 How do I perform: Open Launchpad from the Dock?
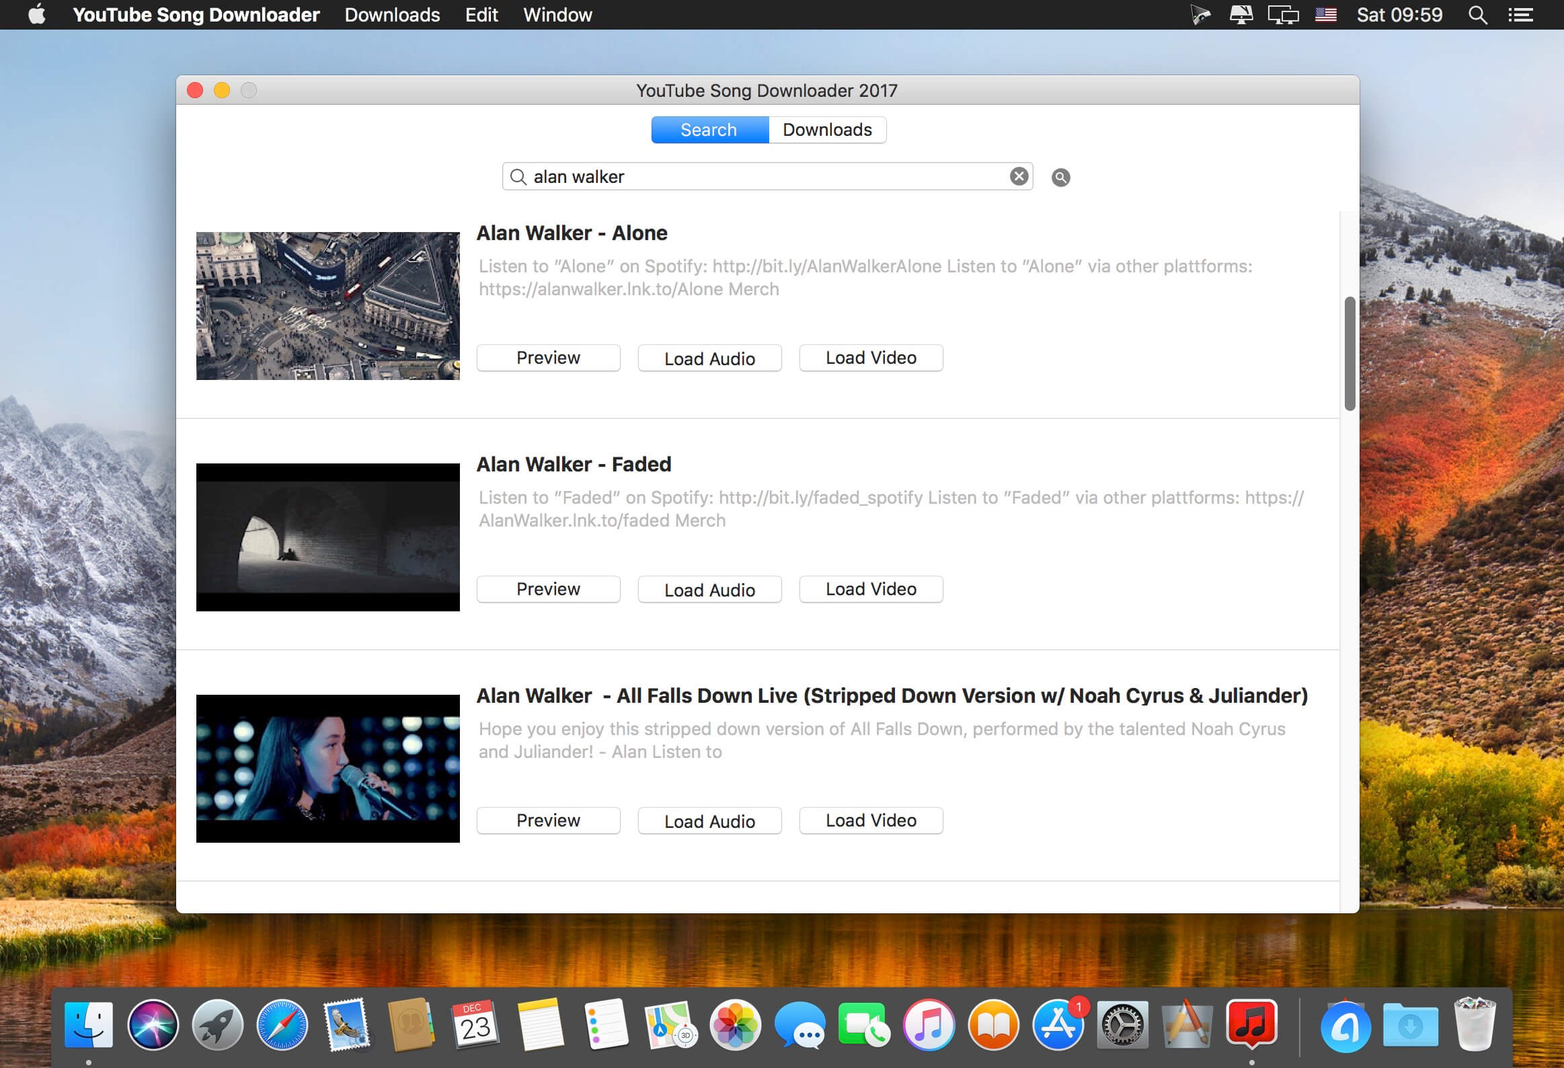217,1025
